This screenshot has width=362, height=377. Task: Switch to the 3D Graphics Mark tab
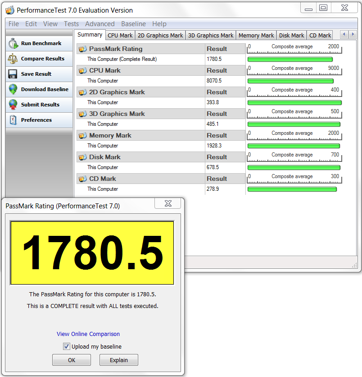tap(211, 35)
